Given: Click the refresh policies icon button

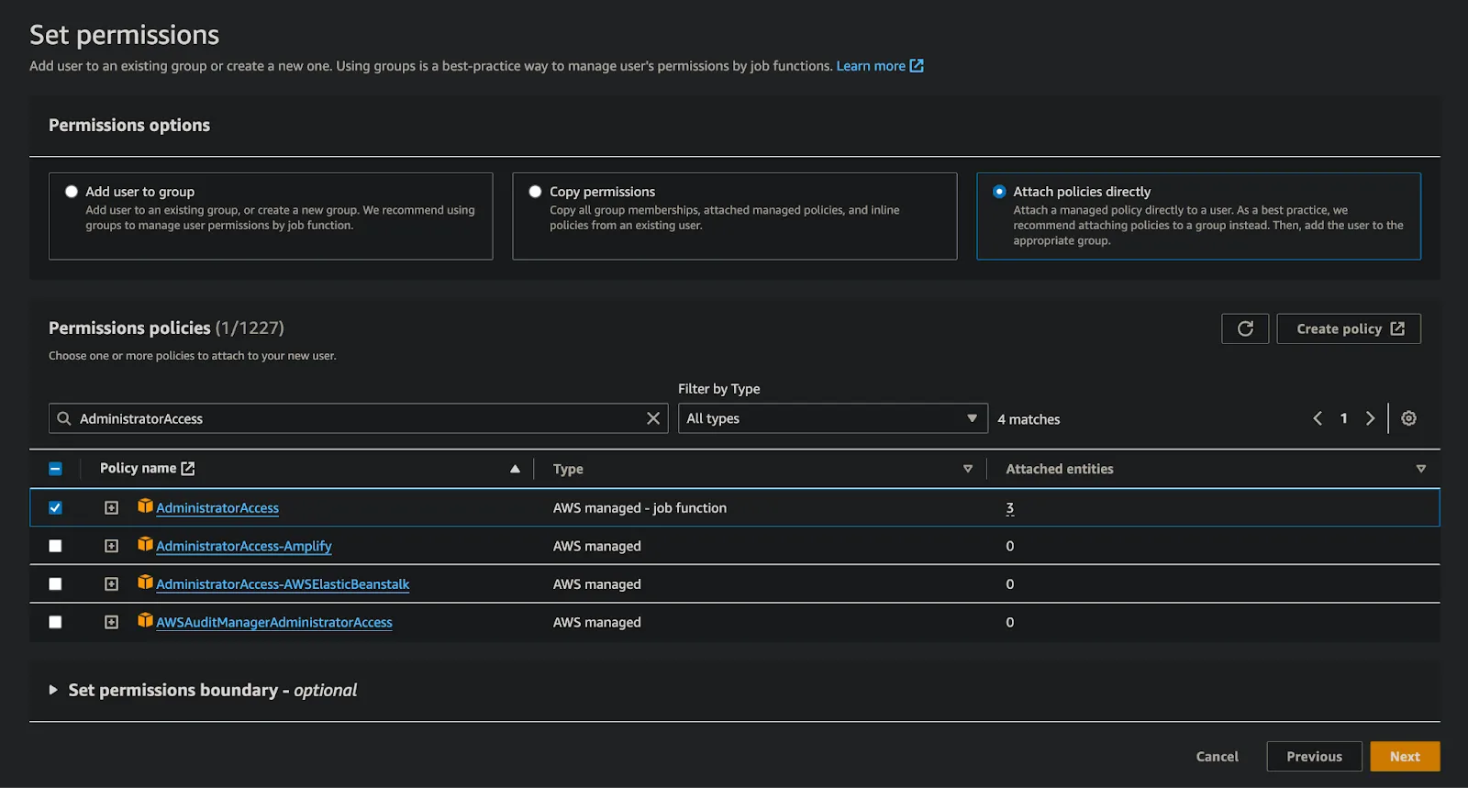Looking at the screenshot, I should point(1245,328).
